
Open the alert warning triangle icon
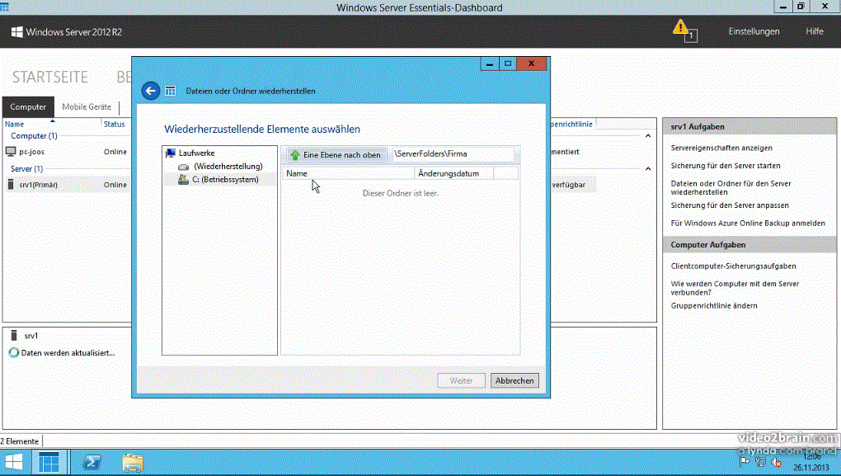click(680, 26)
